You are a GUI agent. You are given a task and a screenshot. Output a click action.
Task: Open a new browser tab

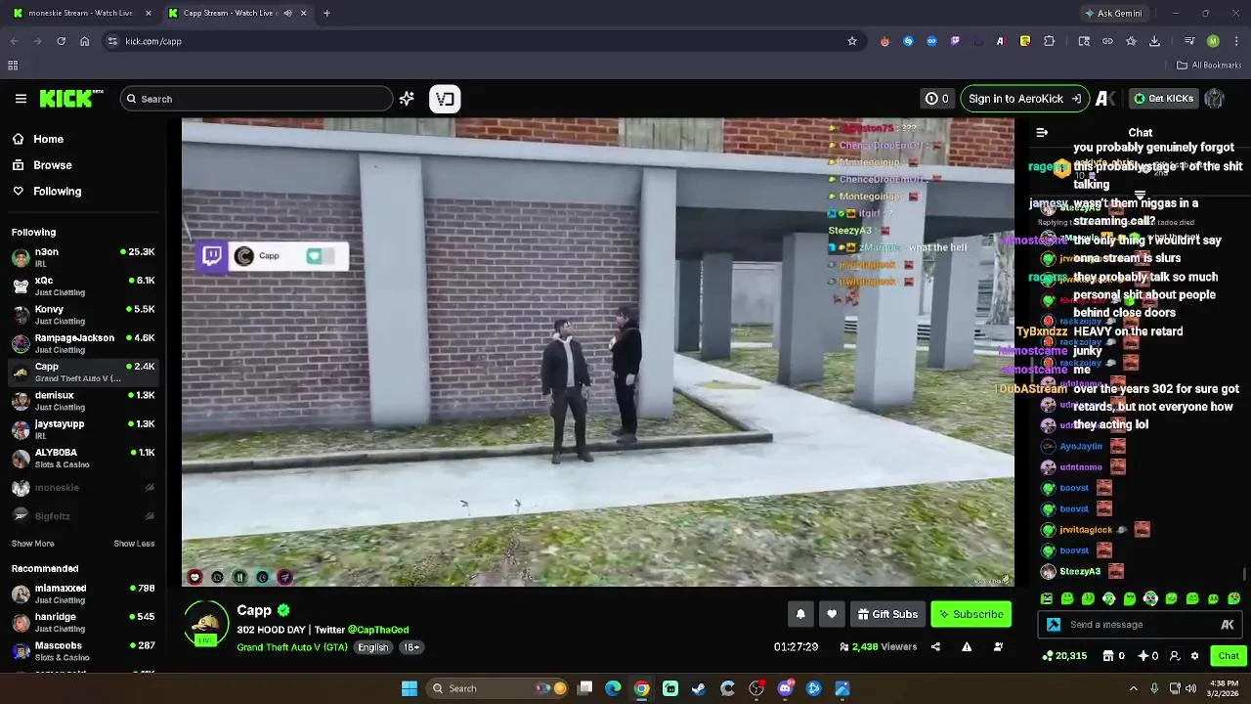pos(326,14)
